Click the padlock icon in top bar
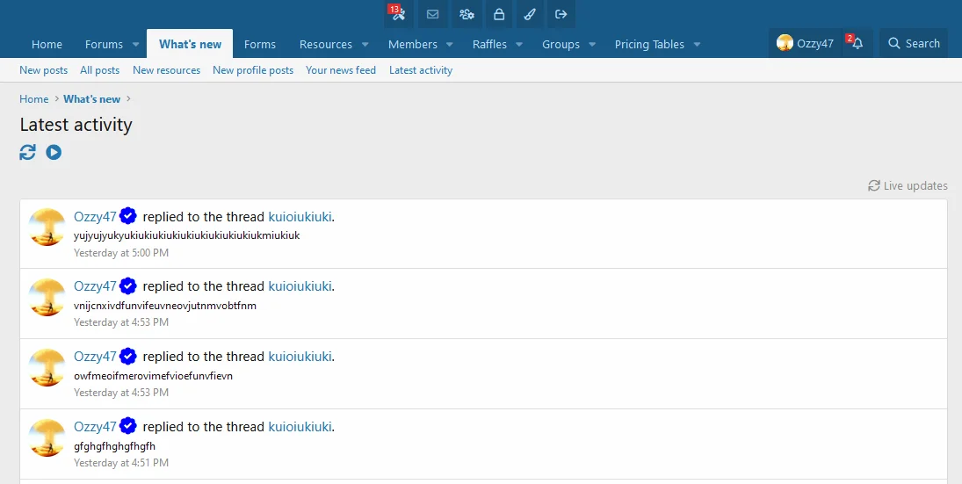 coord(499,14)
